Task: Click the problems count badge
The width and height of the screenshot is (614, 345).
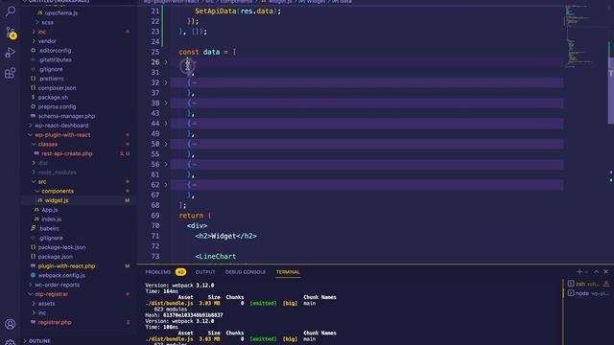Action: 180,272
